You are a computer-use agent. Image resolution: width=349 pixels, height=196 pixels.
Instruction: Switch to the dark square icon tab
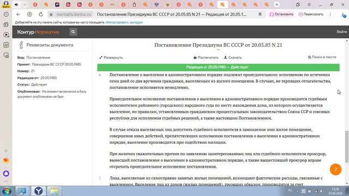57,4
